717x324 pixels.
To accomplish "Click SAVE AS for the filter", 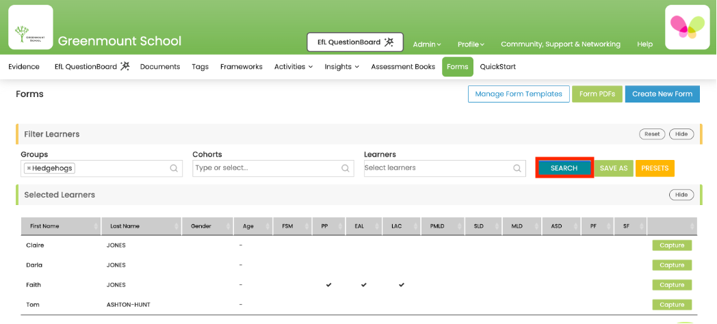I will 614,168.
